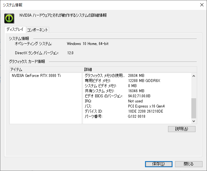The width and height of the screenshot is (207, 171).
Task: Select the ディスプレイ tab
Action: point(15,29)
